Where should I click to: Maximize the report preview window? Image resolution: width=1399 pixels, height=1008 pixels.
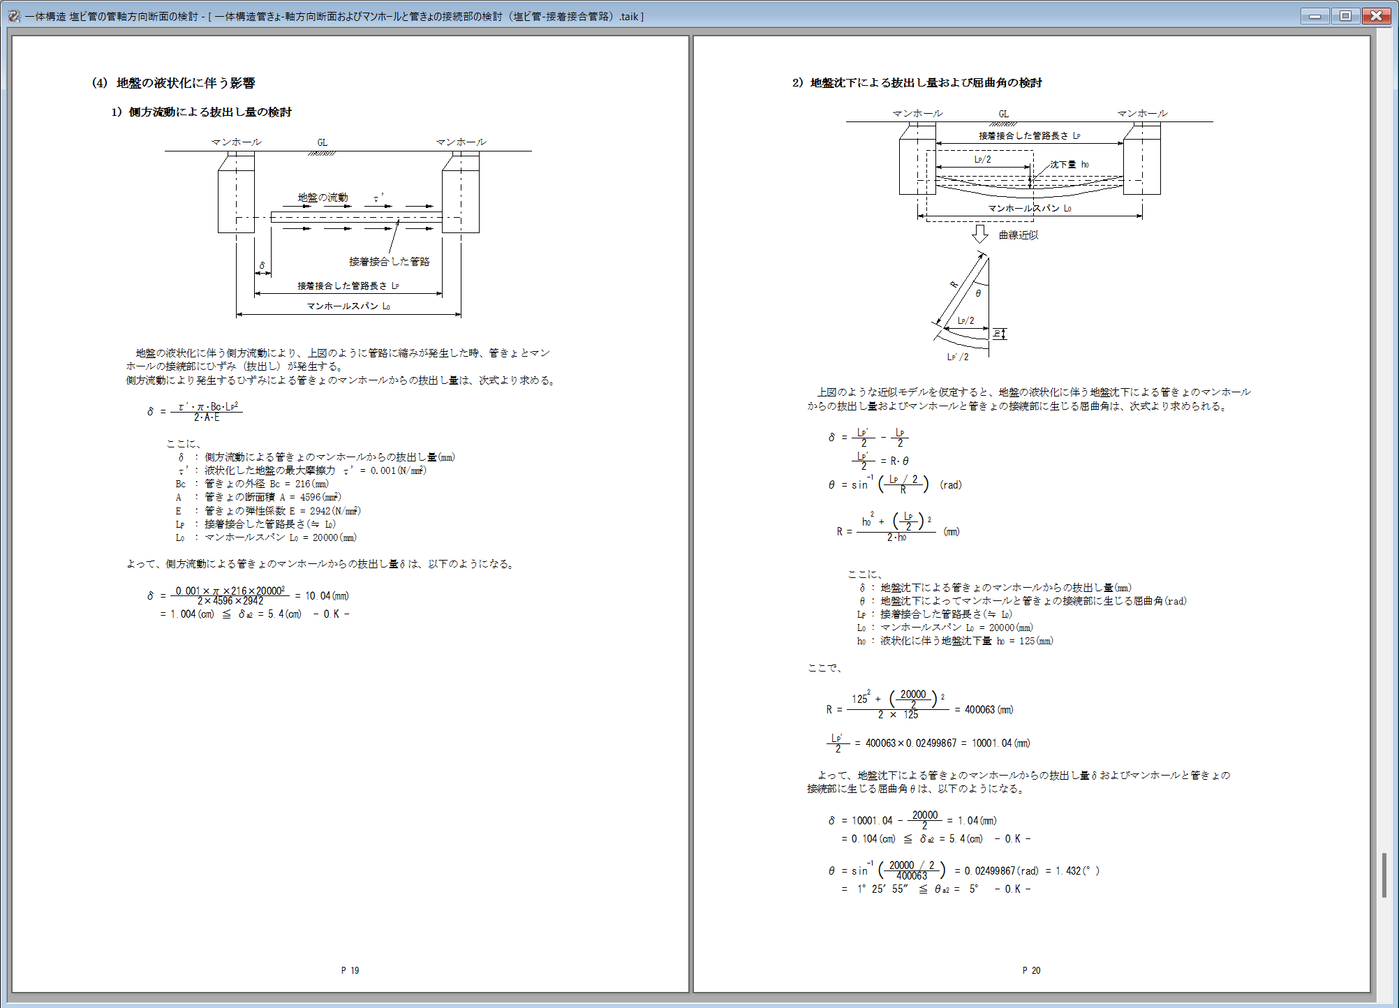point(1345,15)
